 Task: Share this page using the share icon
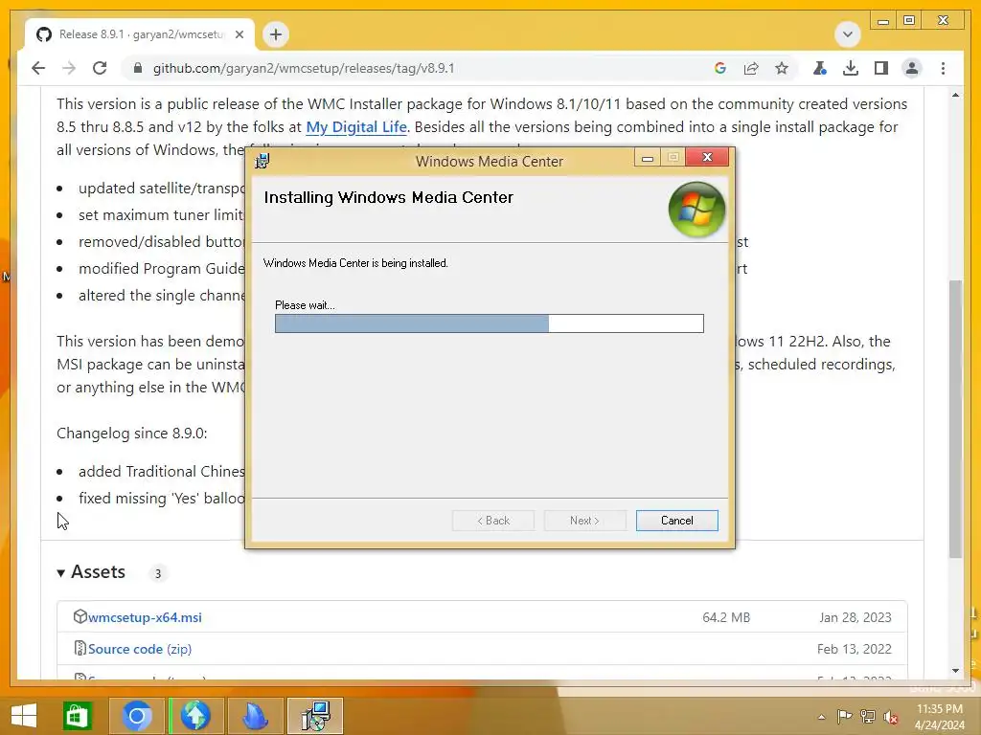751,68
